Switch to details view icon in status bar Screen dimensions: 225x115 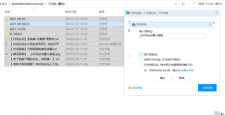[x=217, y=113]
